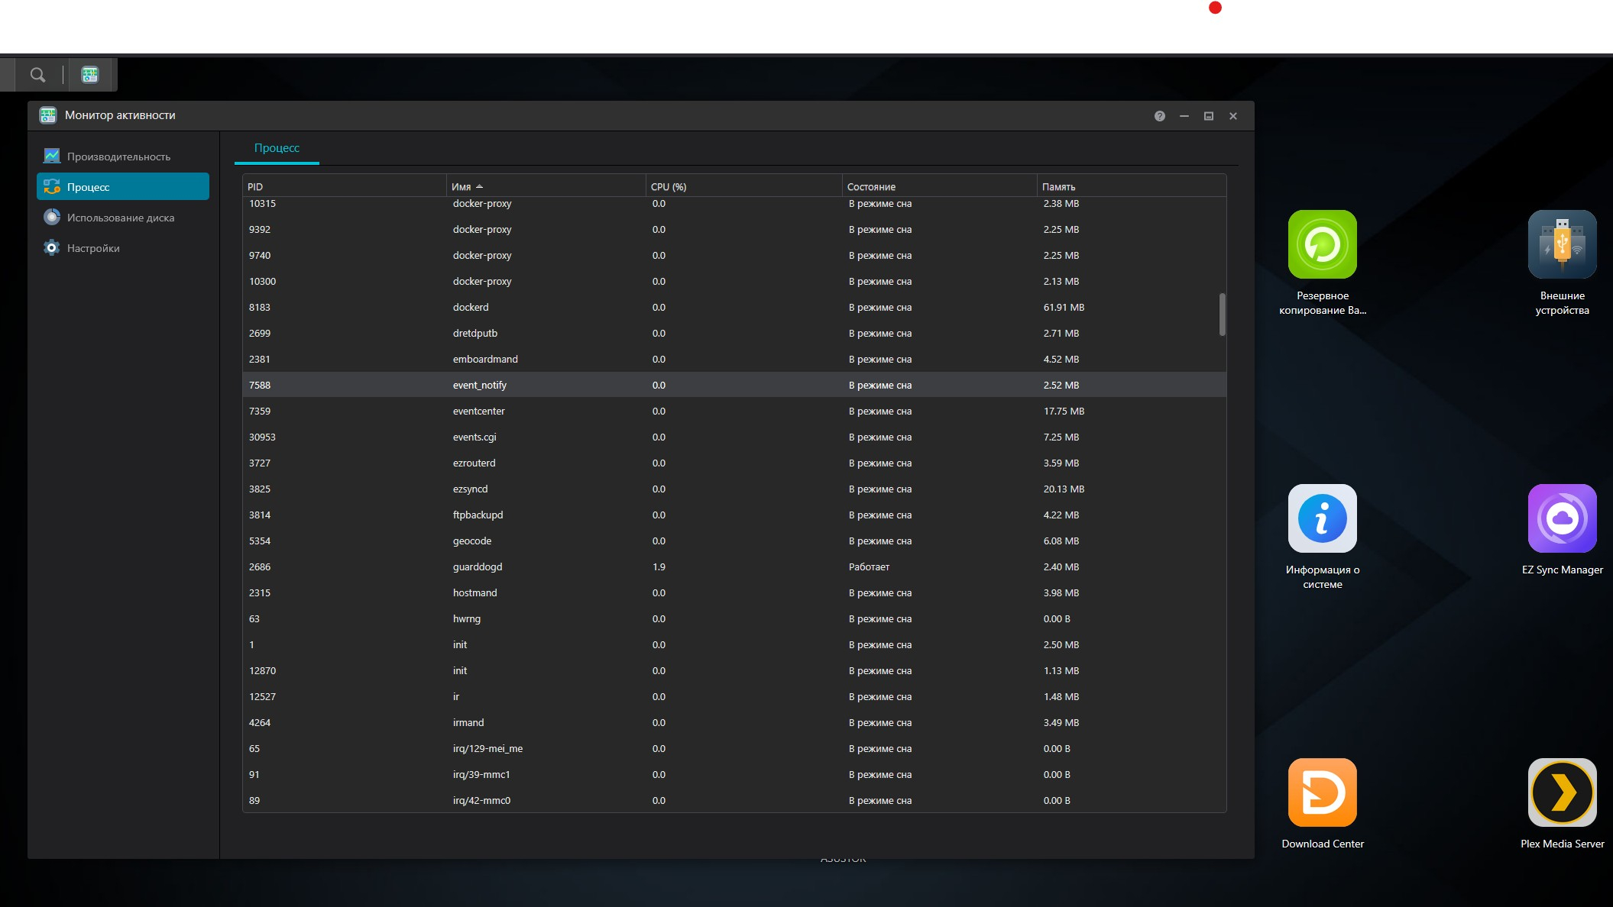Click the help question mark icon
This screenshot has width=1613, height=907.
1159,116
